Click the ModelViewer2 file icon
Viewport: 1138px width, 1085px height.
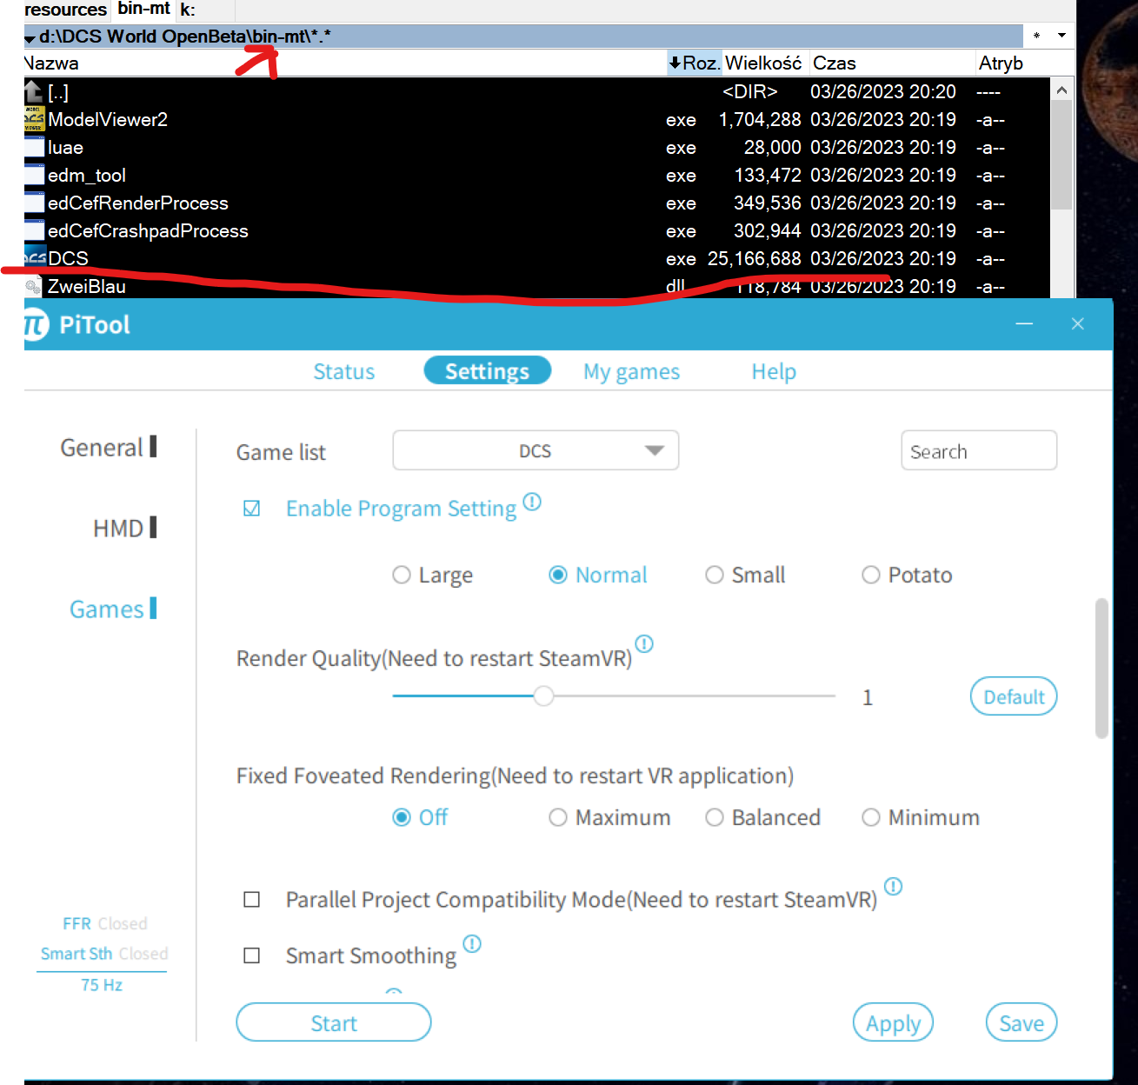point(34,119)
